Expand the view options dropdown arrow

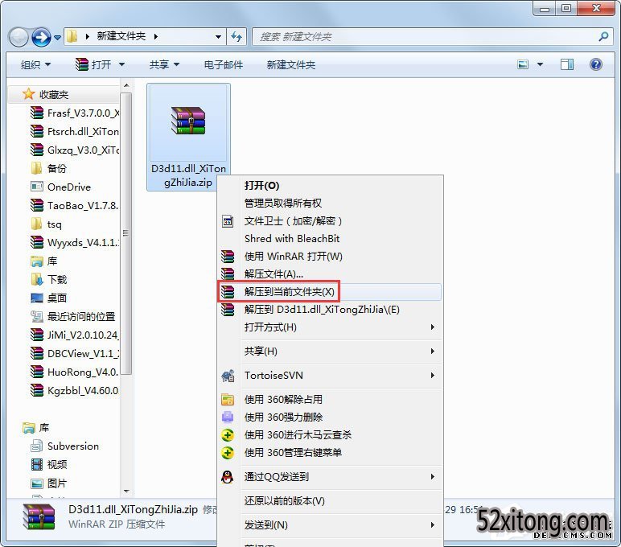point(540,64)
